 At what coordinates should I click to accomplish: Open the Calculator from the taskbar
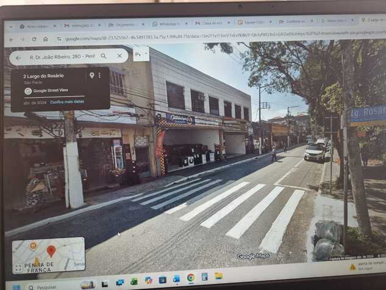click(204, 277)
